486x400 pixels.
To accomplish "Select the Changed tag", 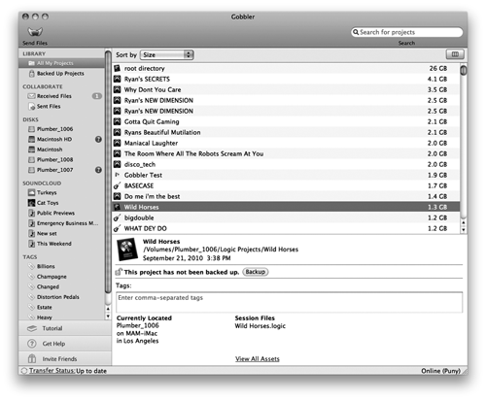I will 61,286.
